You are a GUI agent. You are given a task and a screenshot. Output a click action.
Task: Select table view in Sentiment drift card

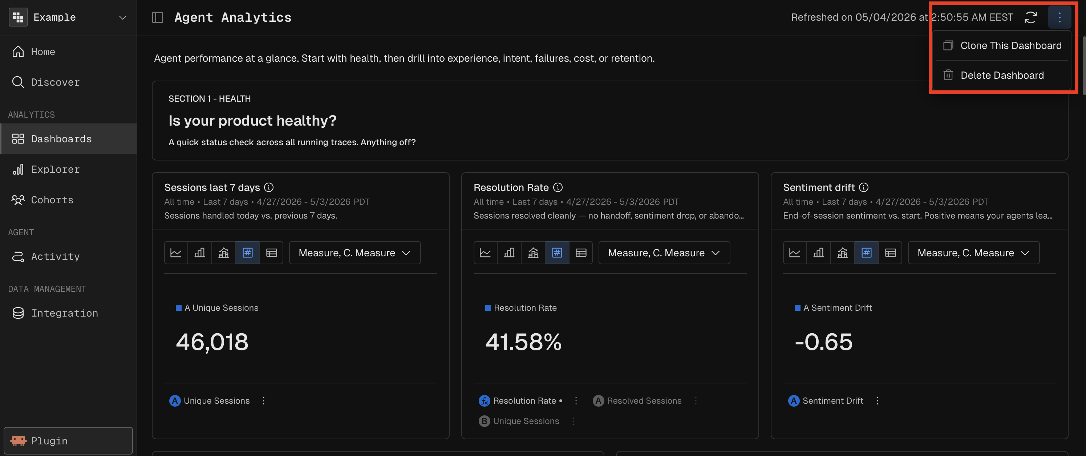(x=890, y=253)
